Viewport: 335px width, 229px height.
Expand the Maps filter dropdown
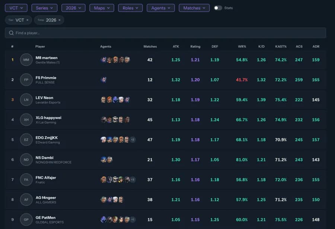coord(102,8)
